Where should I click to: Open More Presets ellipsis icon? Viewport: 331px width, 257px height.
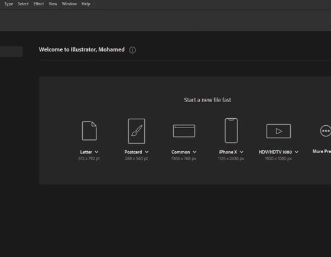326,131
